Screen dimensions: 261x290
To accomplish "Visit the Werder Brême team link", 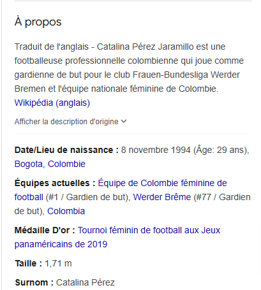I will 162,197.
